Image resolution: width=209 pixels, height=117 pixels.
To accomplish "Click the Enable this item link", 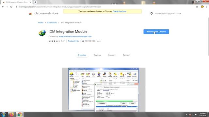I will pos(120,11).
